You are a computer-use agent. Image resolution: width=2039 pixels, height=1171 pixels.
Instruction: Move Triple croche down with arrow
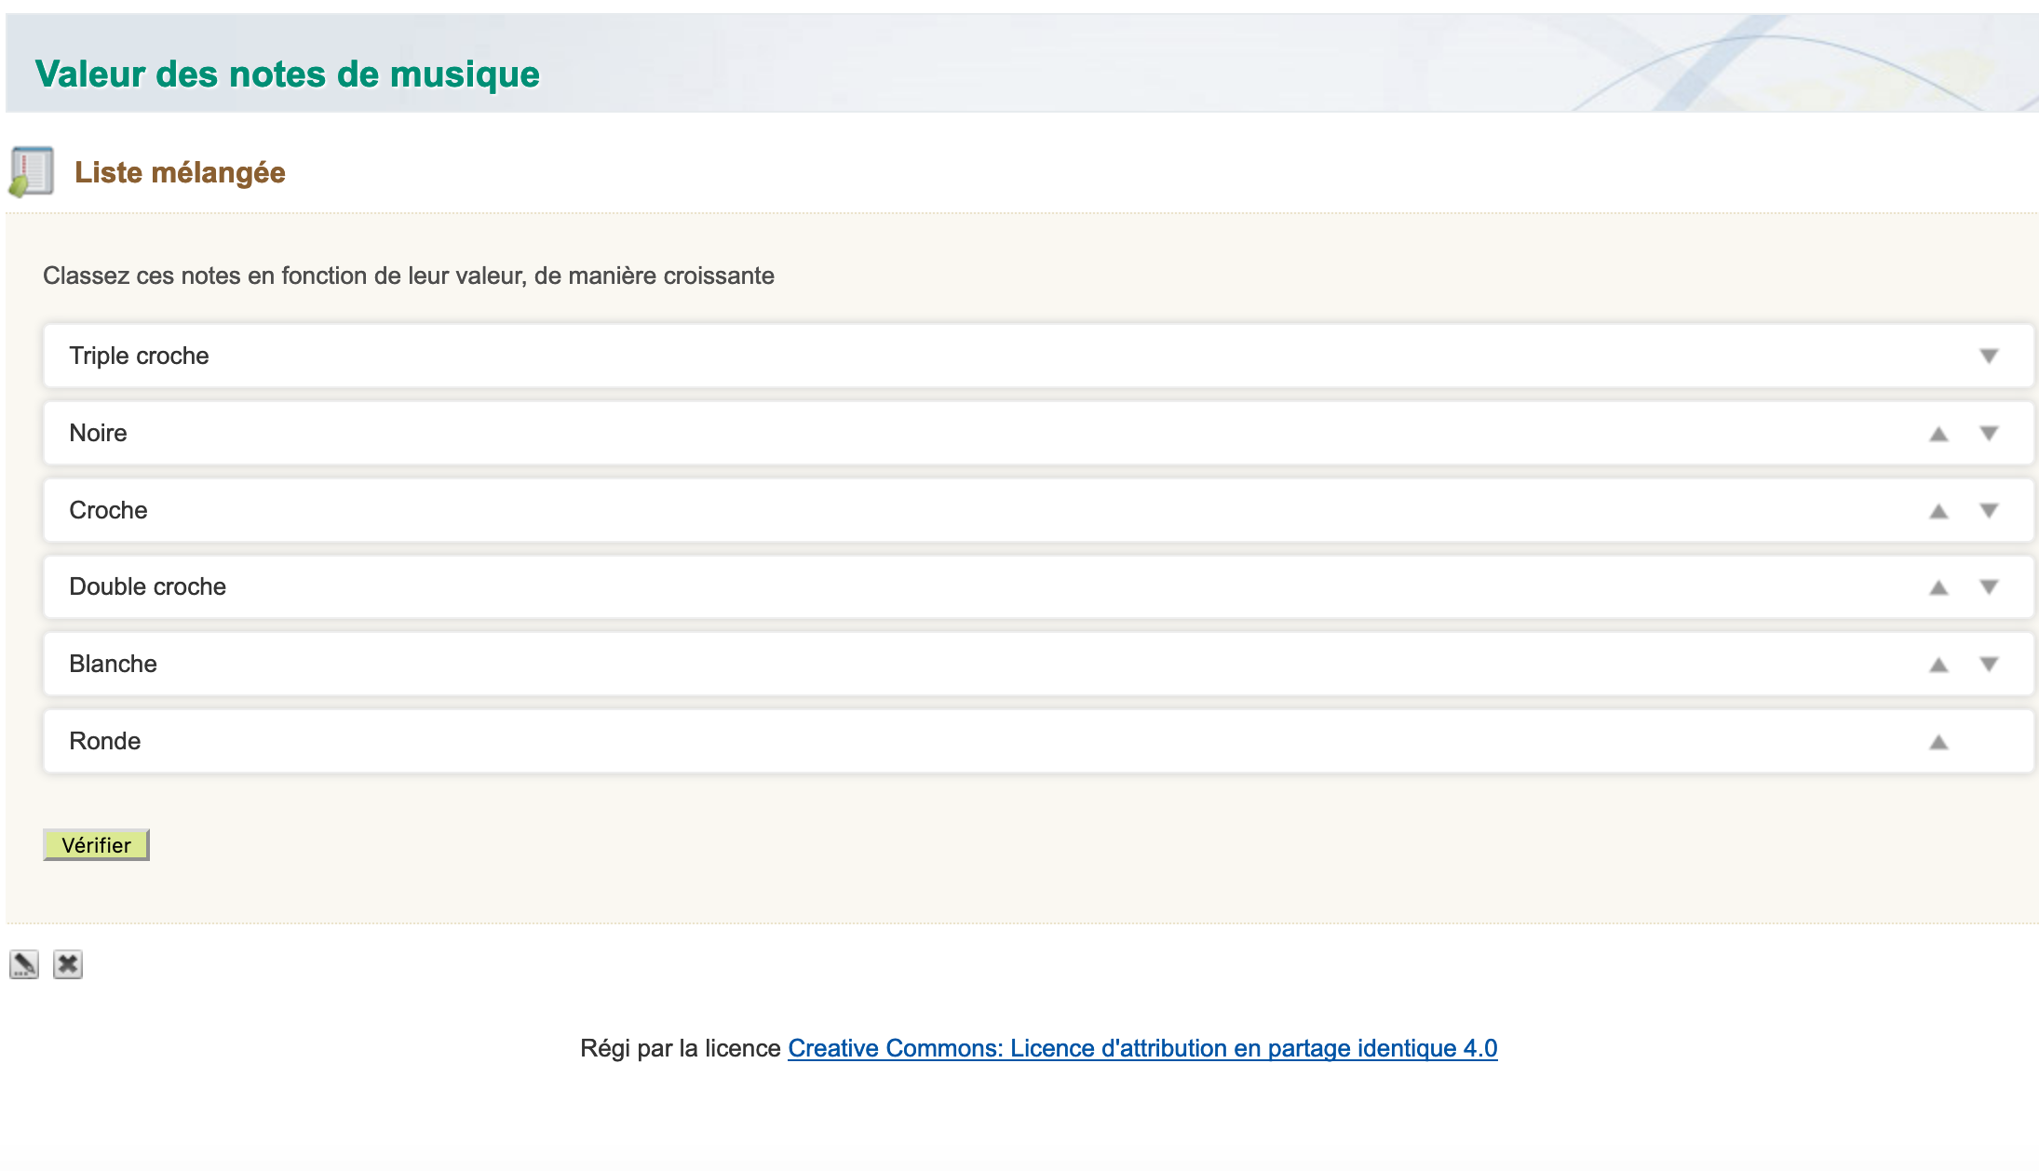(1989, 357)
